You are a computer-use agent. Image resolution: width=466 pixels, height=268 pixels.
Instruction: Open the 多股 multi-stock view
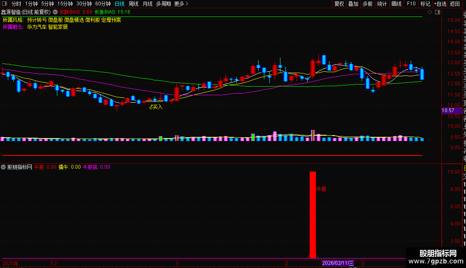tap(367, 4)
